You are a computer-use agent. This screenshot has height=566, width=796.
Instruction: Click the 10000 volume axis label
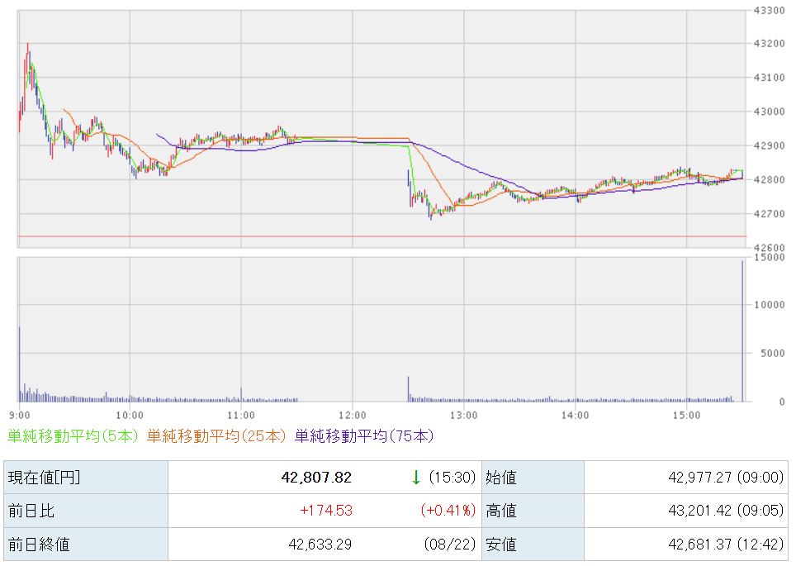point(769,305)
